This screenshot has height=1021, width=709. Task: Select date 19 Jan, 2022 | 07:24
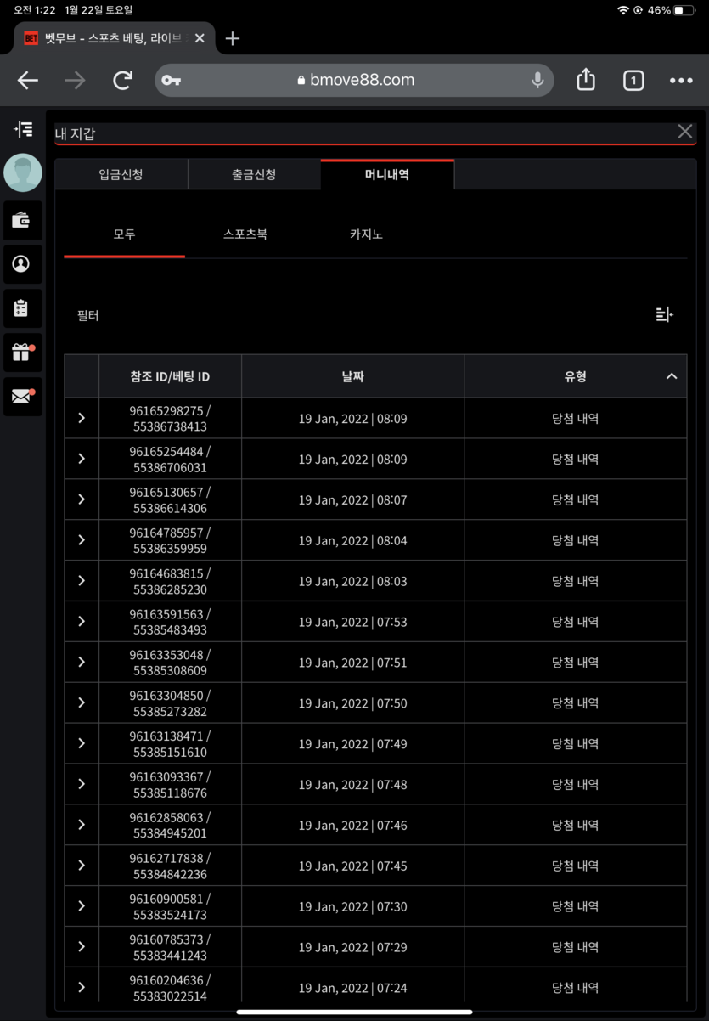click(x=353, y=988)
